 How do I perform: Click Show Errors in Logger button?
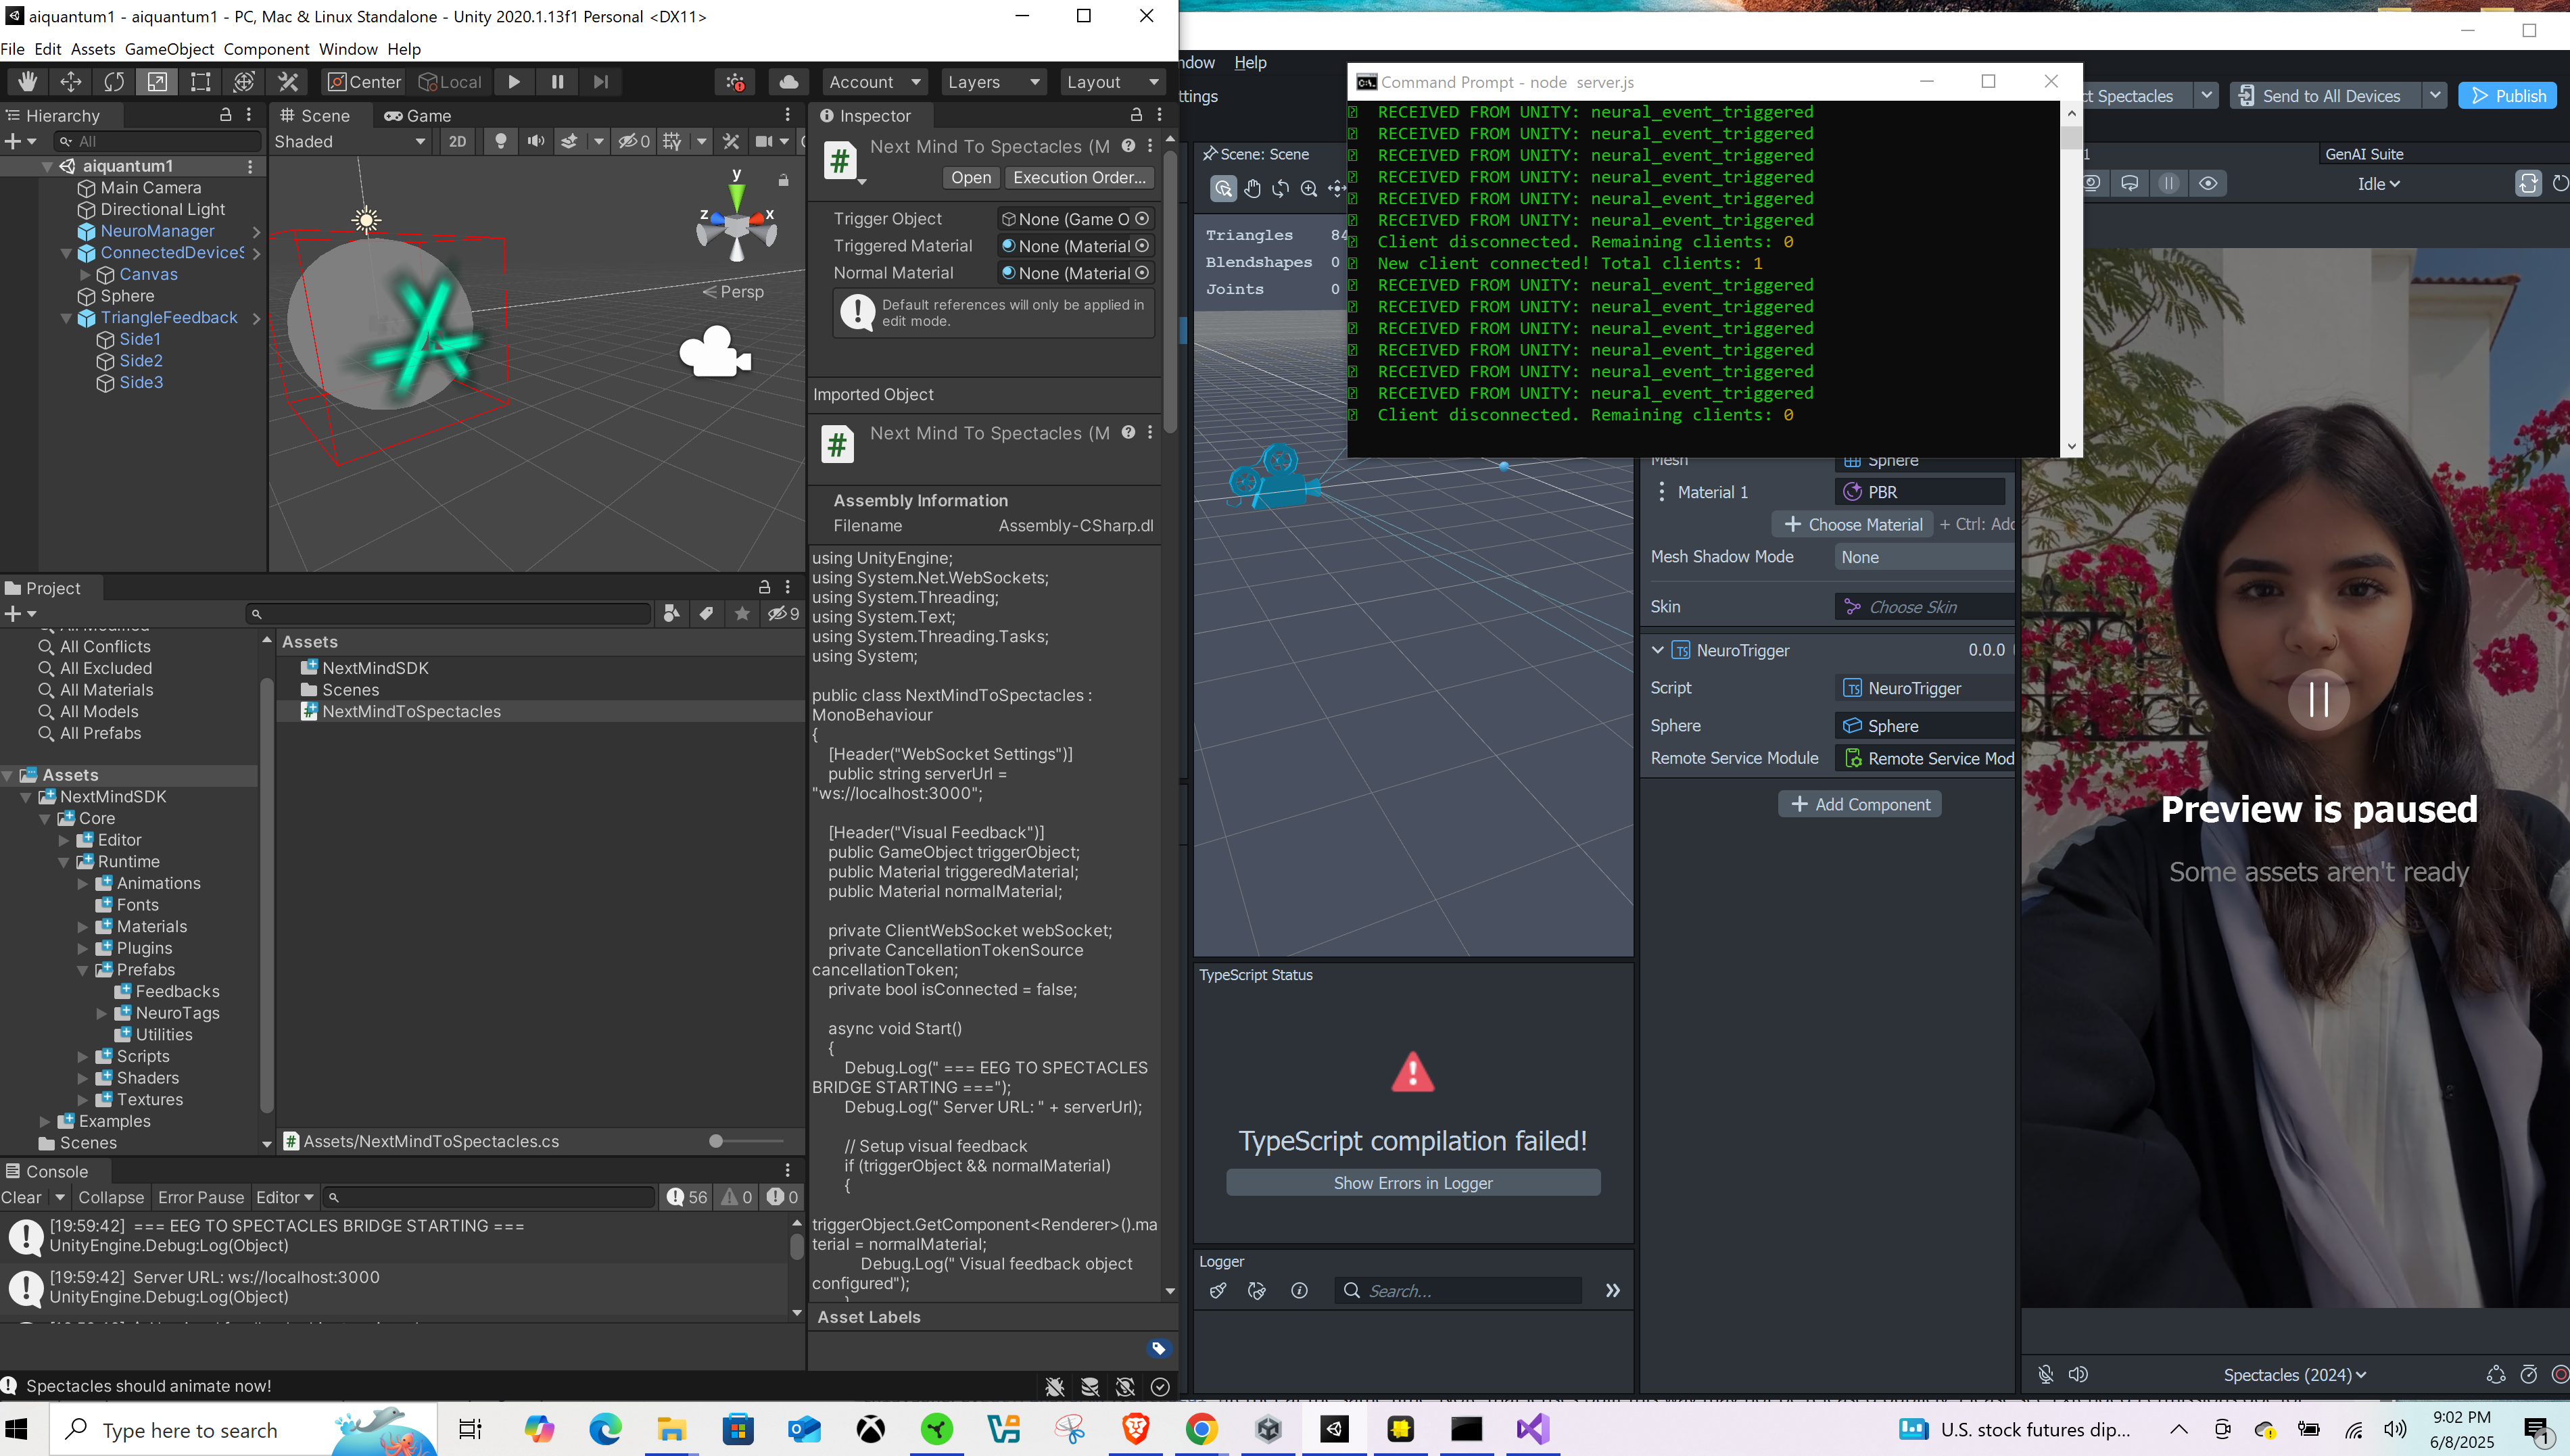coord(1412,1183)
